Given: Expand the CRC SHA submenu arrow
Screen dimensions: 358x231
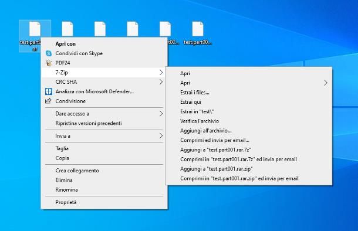Looking at the screenshot, I should [161, 82].
